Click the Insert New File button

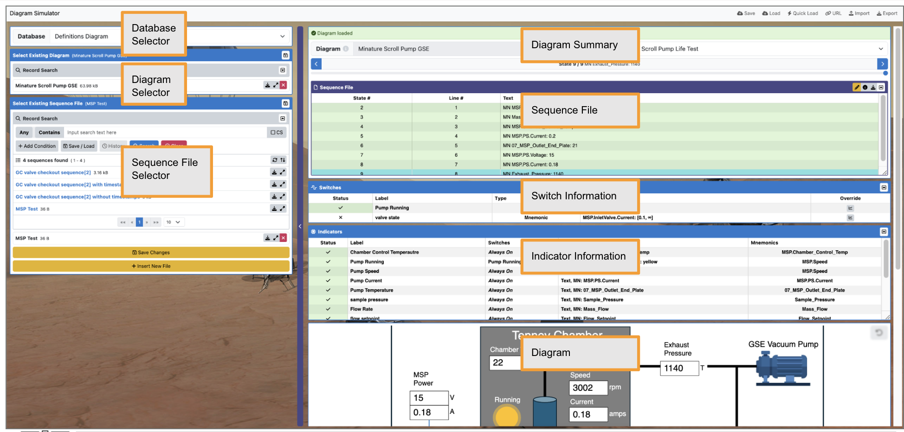[151, 266]
